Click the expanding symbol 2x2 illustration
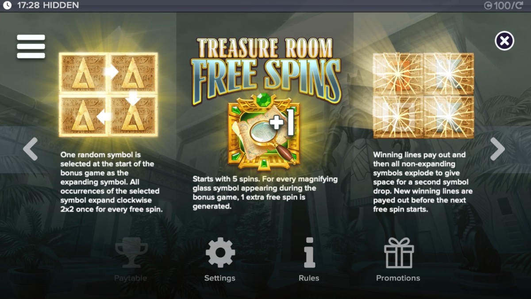This screenshot has height=299, width=531. 108,95
